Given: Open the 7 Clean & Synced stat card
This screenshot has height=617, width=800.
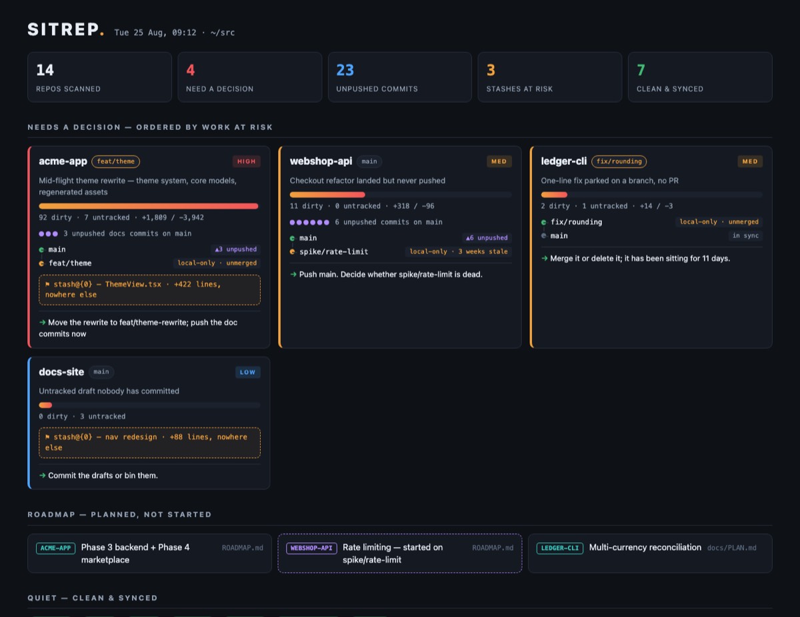Looking at the screenshot, I should pos(700,77).
